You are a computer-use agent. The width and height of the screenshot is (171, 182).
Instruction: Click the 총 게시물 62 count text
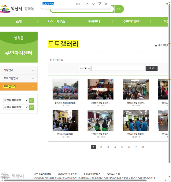56,60
